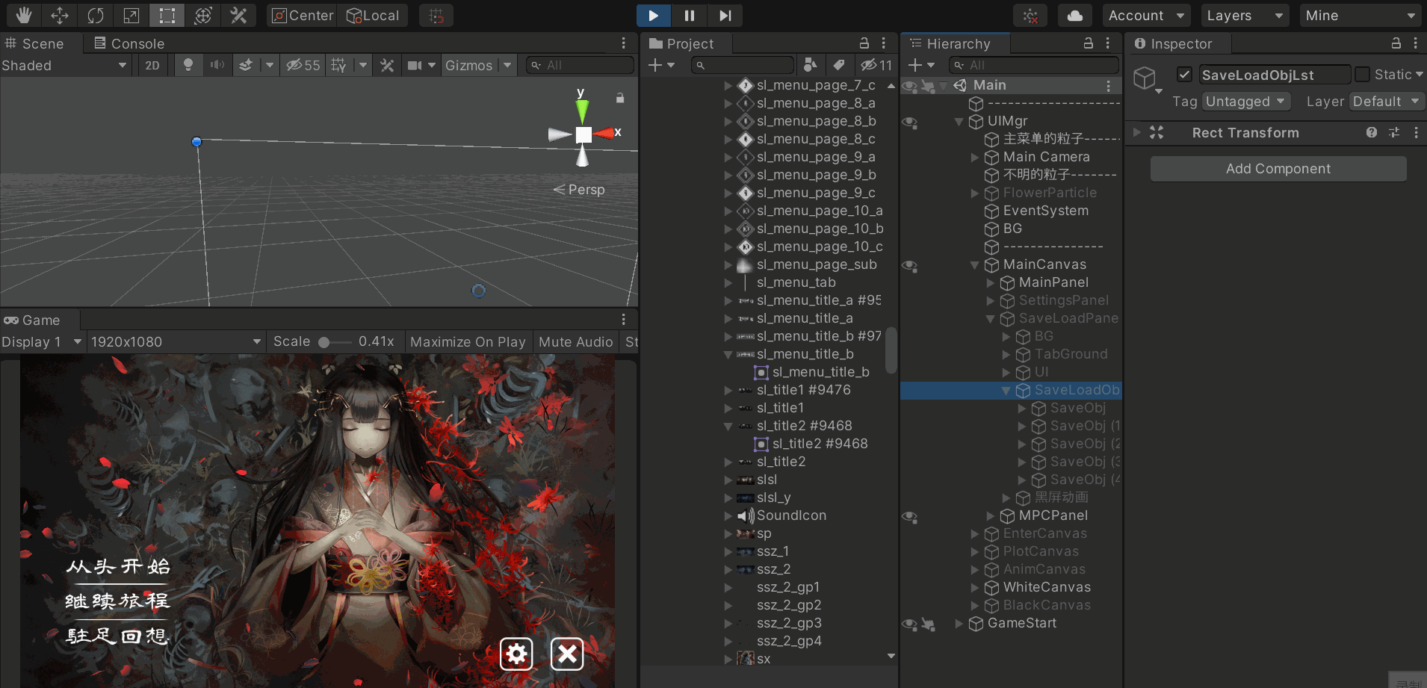Click the Scene search field
Screen dimensions: 1427x688
coord(580,65)
